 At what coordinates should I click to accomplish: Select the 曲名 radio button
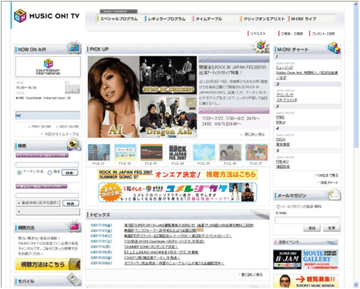click(x=49, y=173)
